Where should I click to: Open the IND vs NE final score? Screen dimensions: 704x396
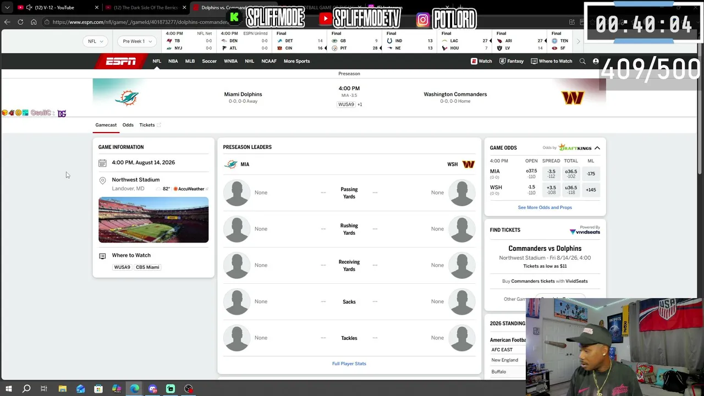point(409,41)
